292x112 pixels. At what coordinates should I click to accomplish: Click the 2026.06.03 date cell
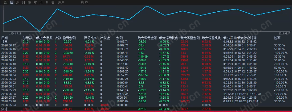click(x=8, y=79)
